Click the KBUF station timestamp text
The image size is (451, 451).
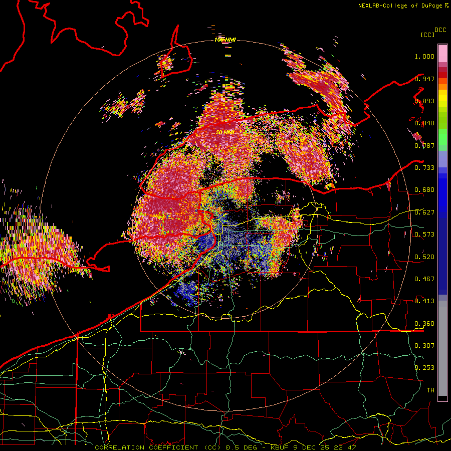coord(313,447)
